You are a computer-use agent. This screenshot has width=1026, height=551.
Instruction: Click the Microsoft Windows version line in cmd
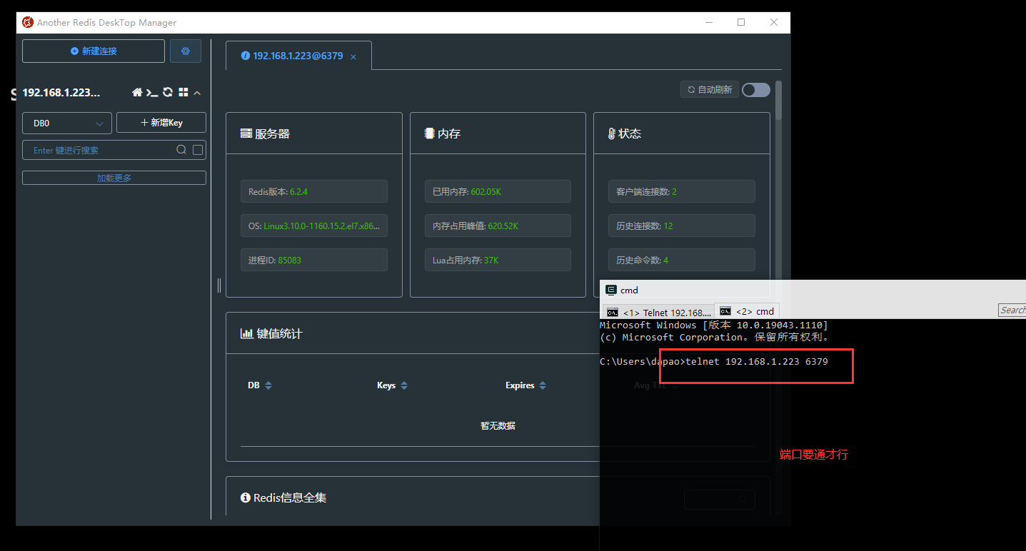(x=714, y=325)
